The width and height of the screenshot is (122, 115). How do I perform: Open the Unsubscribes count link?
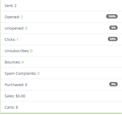[31, 51]
